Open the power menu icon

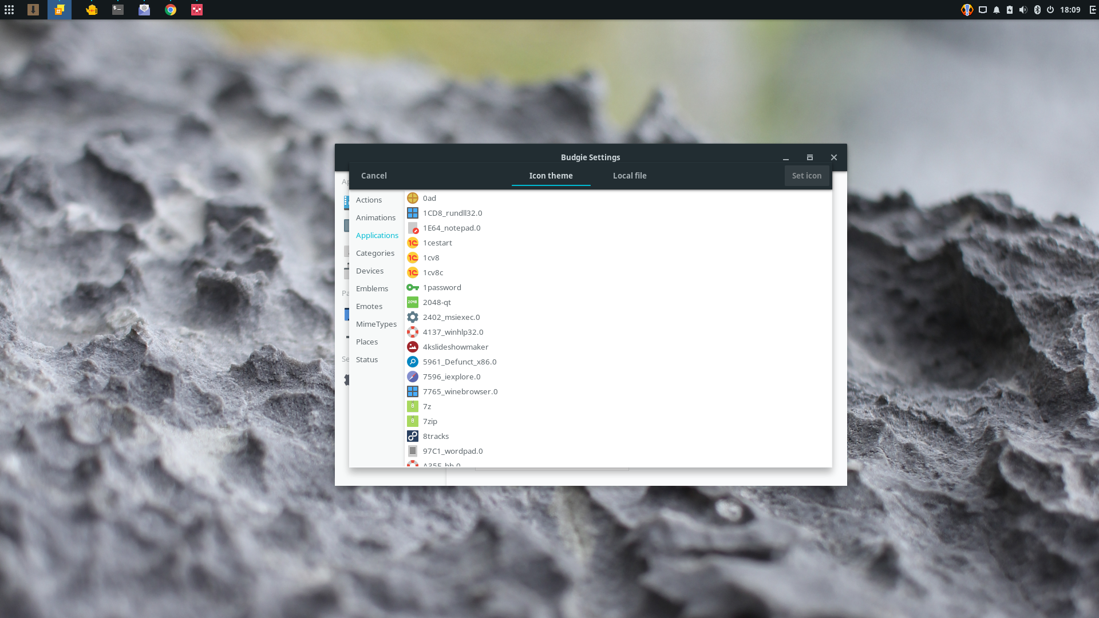pyautogui.click(x=1050, y=10)
